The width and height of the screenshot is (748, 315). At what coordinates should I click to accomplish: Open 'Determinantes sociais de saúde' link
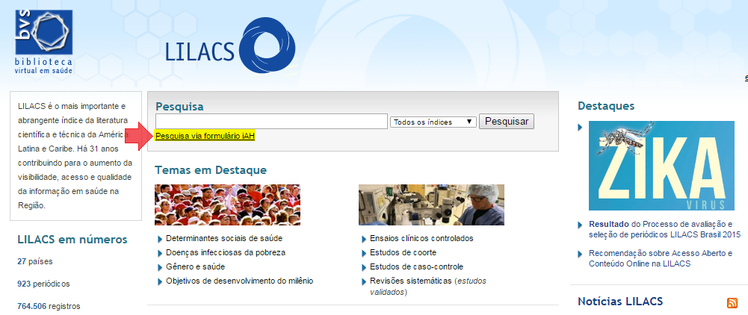coord(223,238)
